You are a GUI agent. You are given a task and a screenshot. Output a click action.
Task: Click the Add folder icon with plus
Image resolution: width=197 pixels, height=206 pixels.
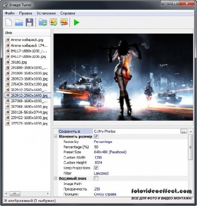click(43, 22)
